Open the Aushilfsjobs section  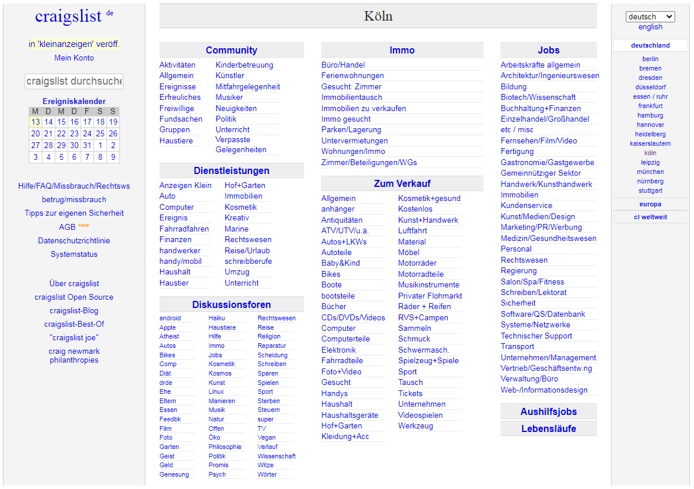coord(548,411)
